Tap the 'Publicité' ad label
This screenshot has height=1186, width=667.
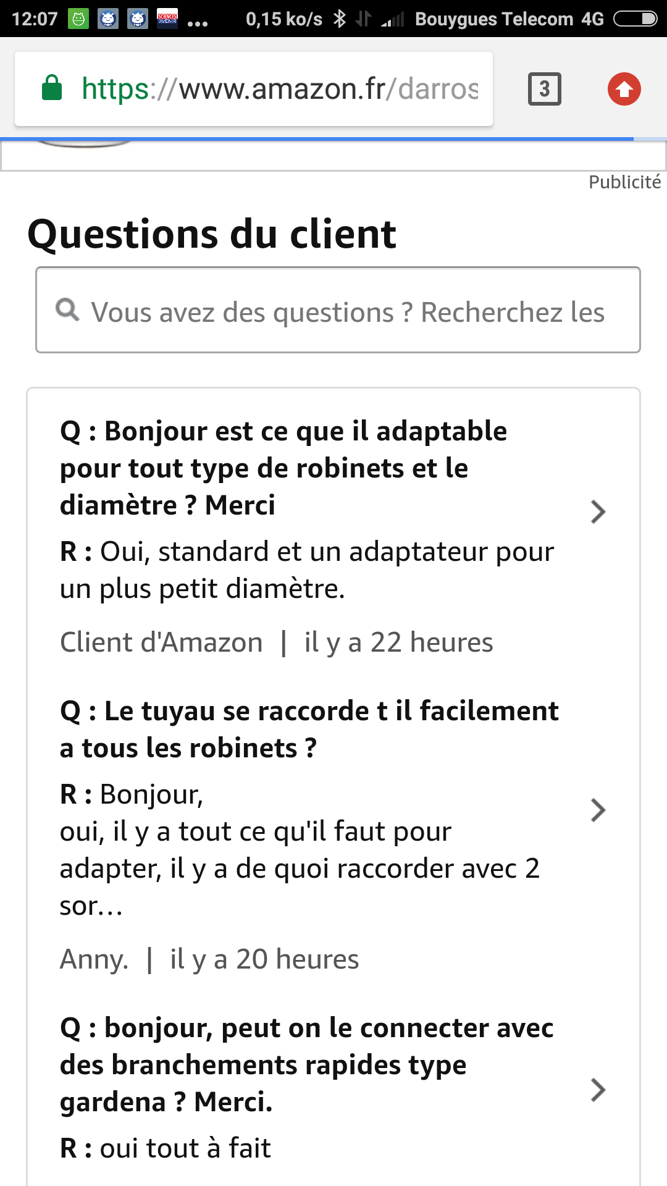pyautogui.click(x=624, y=182)
